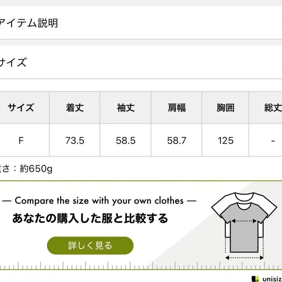282x282 pixels.
Task: Click the サイズ table column header
Action: (21, 108)
